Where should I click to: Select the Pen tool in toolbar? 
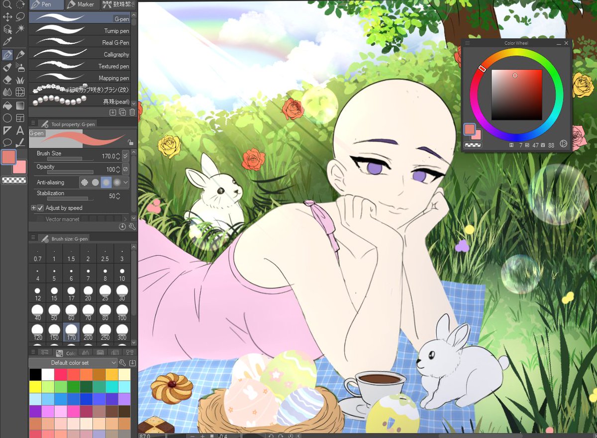click(7, 55)
